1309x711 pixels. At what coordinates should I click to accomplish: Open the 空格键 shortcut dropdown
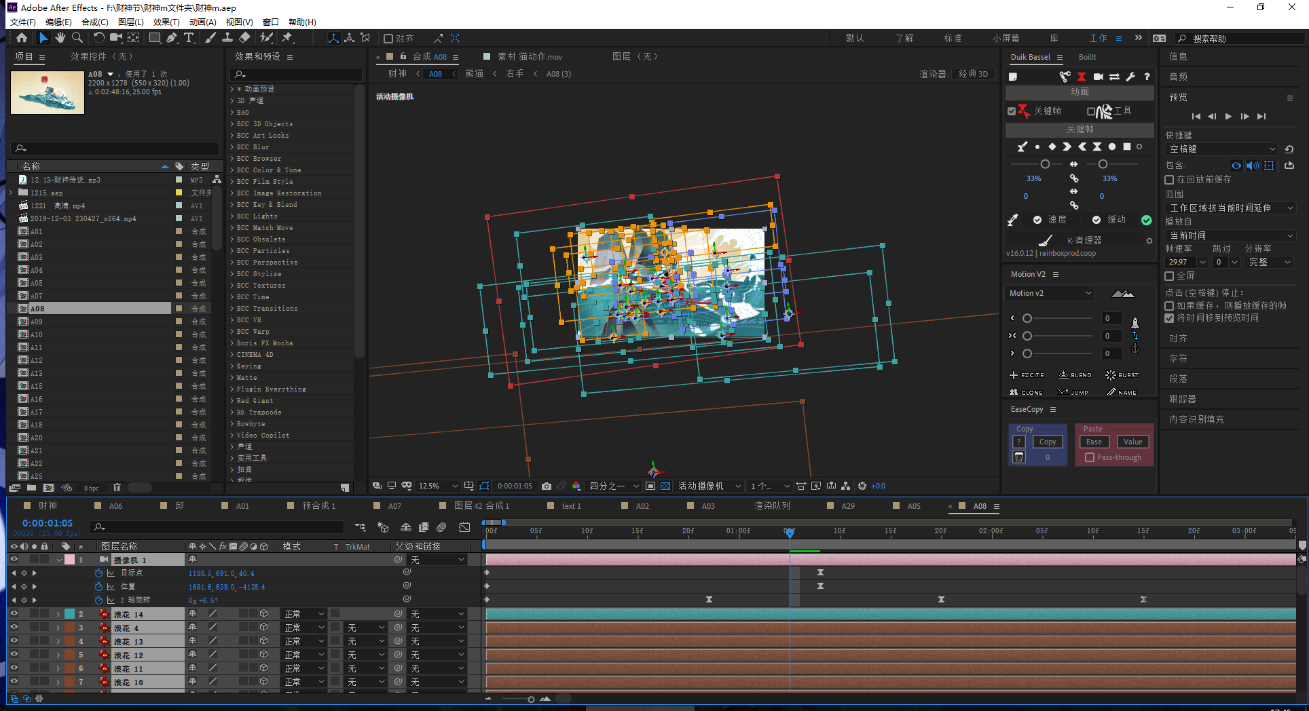point(1222,149)
